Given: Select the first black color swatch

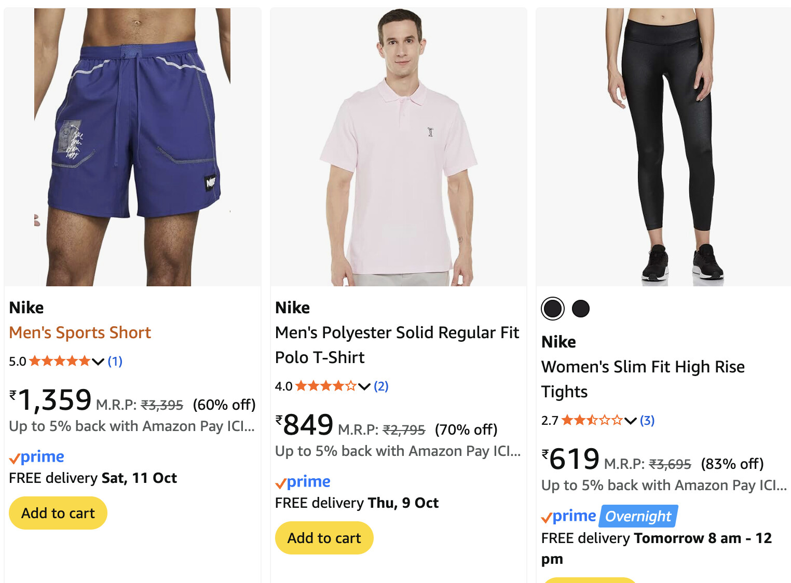Looking at the screenshot, I should [x=553, y=309].
